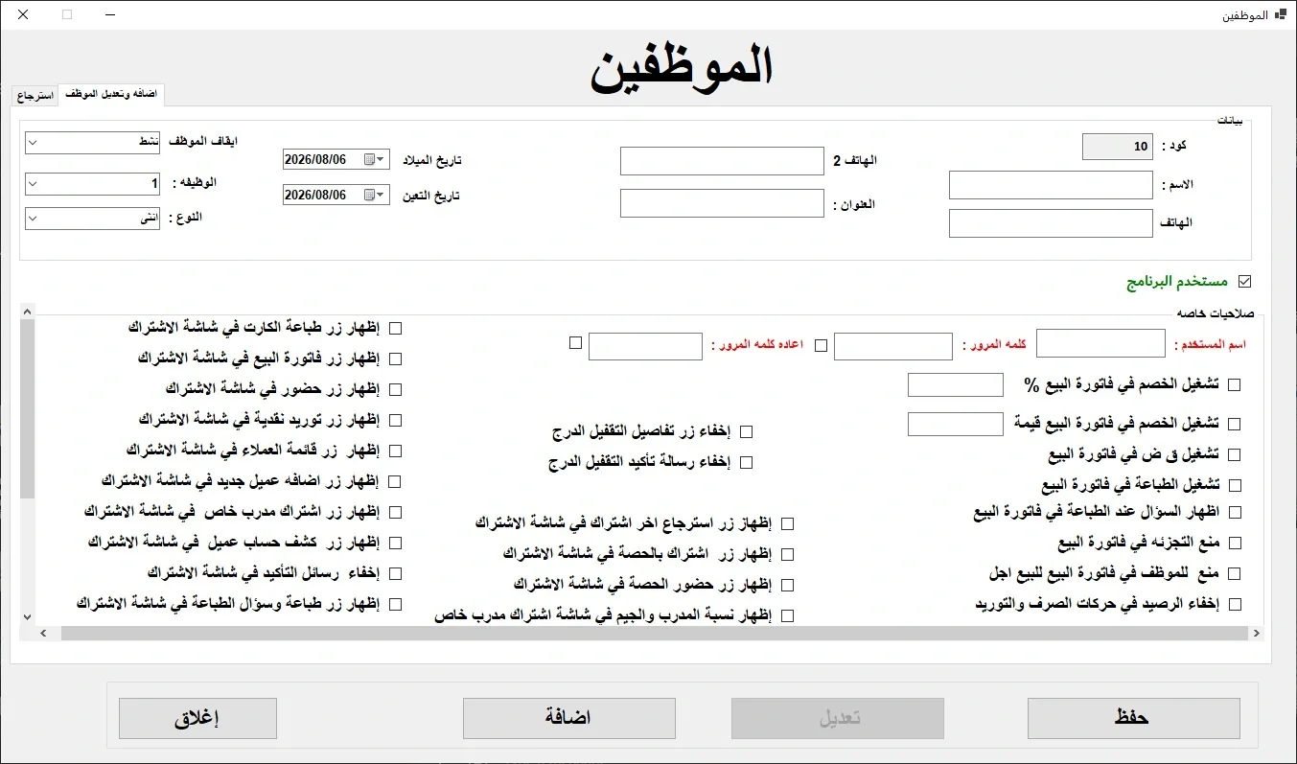Image resolution: width=1297 pixels, height=764 pixels.
Task: Check إظهار زر اشتراك مدرب خاص
Action: click(x=395, y=512)
